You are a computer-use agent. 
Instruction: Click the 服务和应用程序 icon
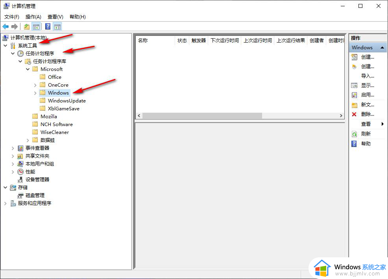coord(13,203)
